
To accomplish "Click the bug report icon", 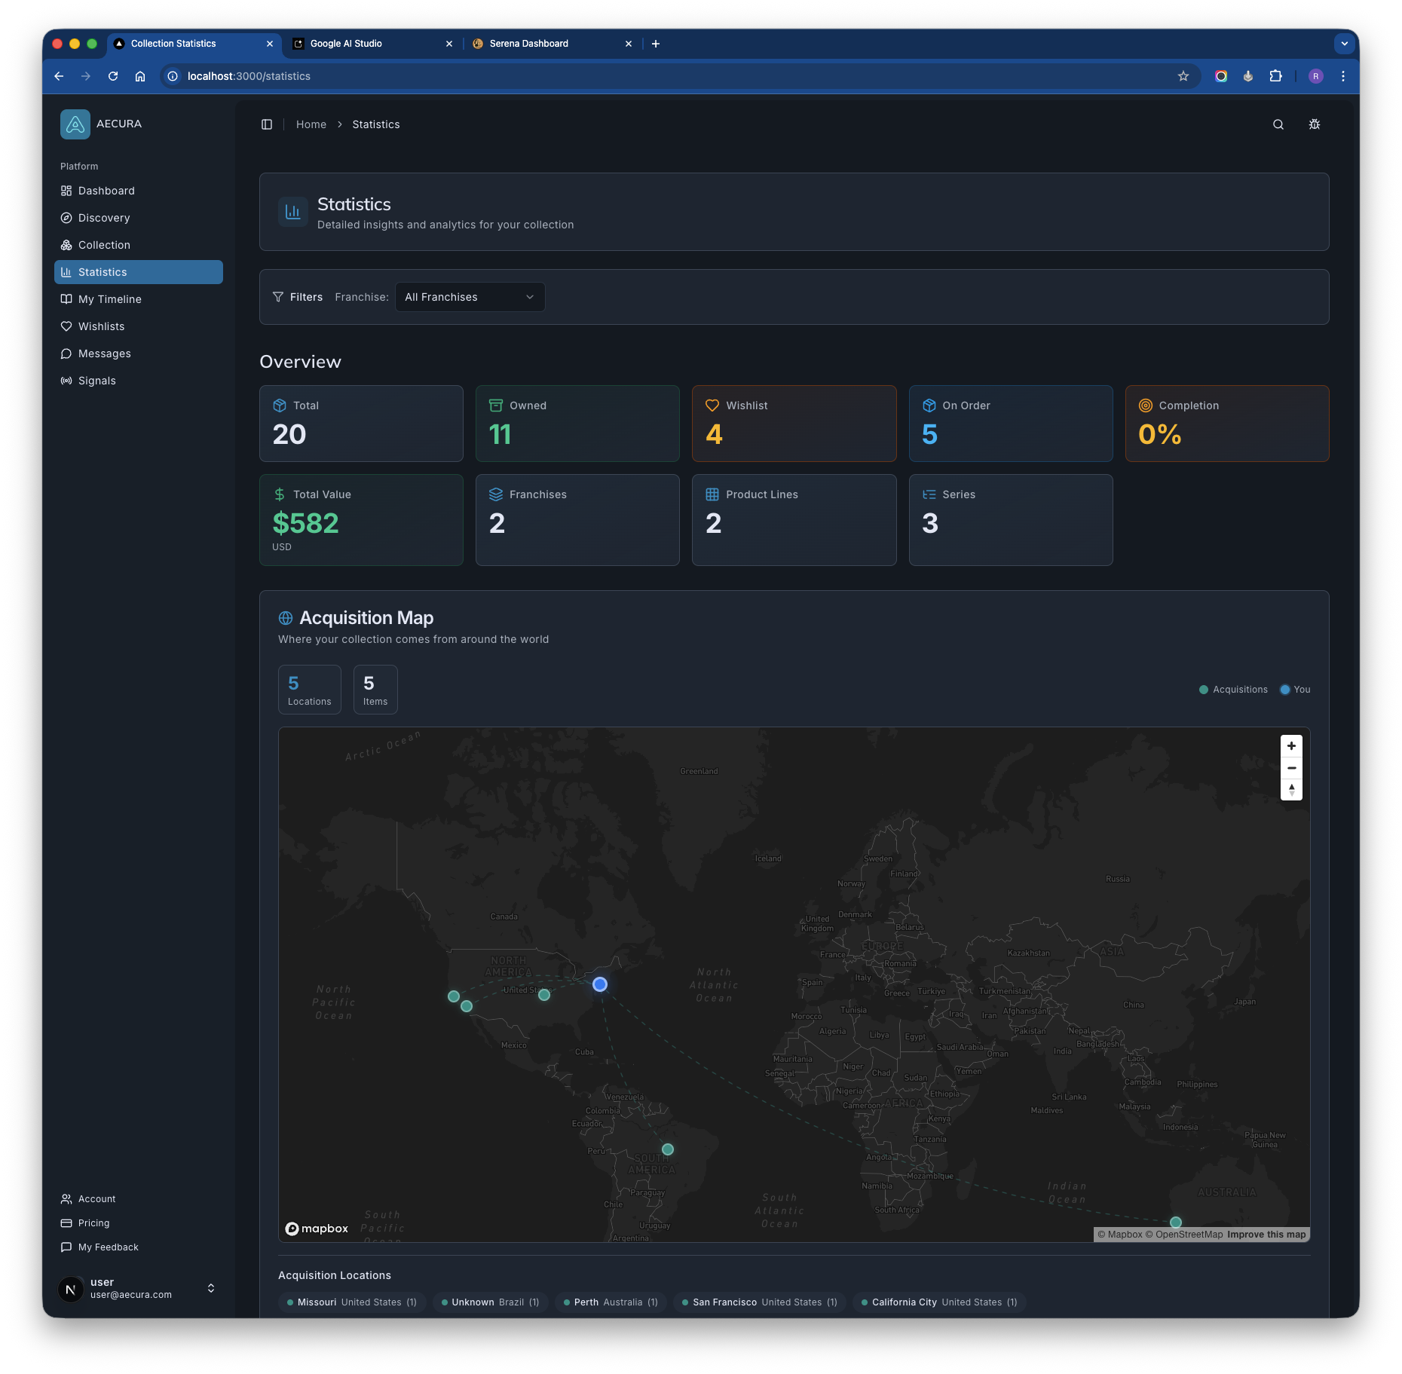I will coord(1315,124).
